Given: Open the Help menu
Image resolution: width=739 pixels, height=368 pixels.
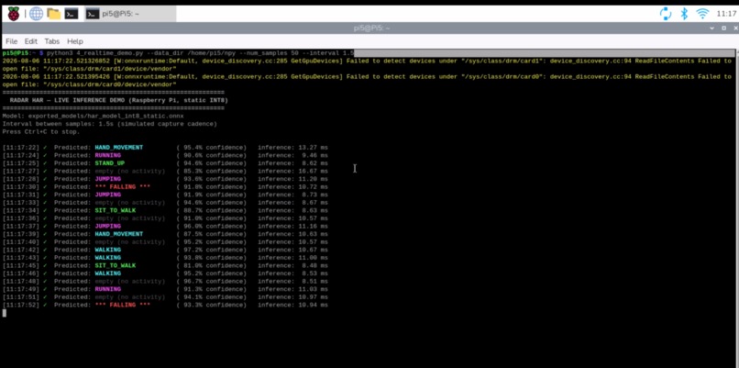Looking at the screenshot, I should coord(75,41).
